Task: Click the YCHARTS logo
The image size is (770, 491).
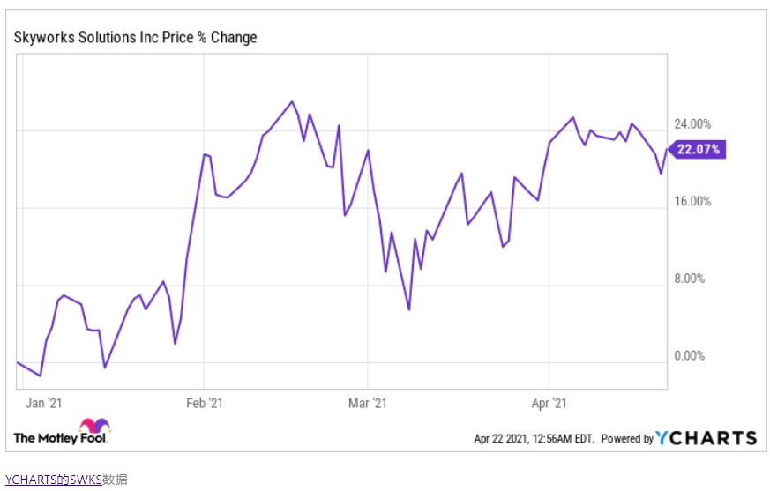Action: [706, 438]
